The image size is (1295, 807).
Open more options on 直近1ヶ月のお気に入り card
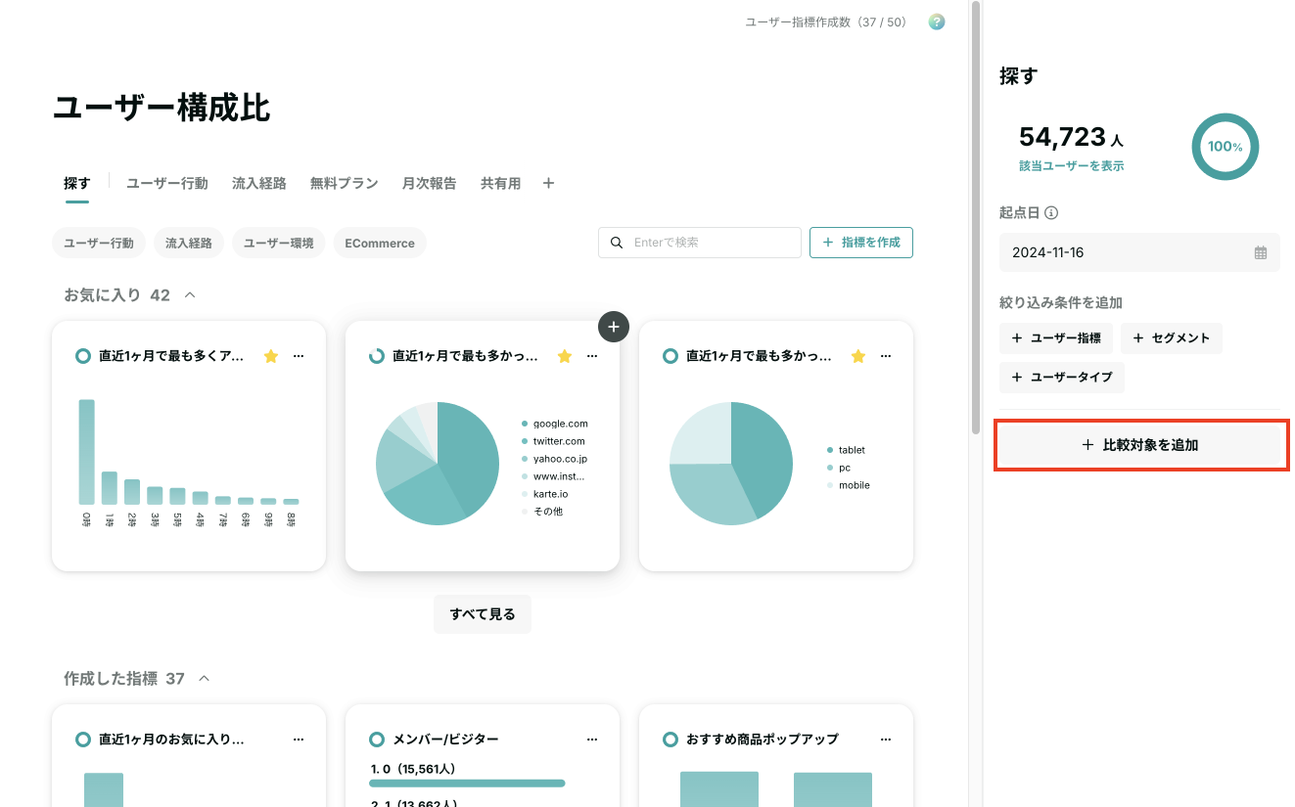(299, 740)
